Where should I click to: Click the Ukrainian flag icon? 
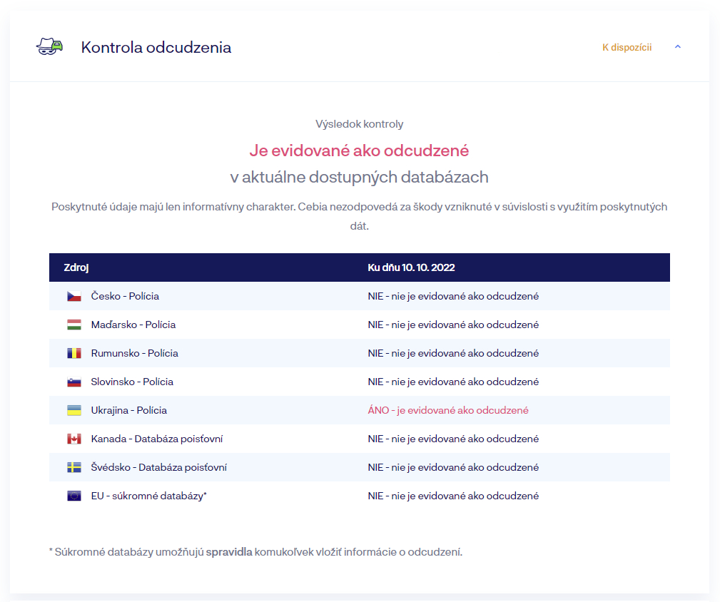[x=74, y=410]
